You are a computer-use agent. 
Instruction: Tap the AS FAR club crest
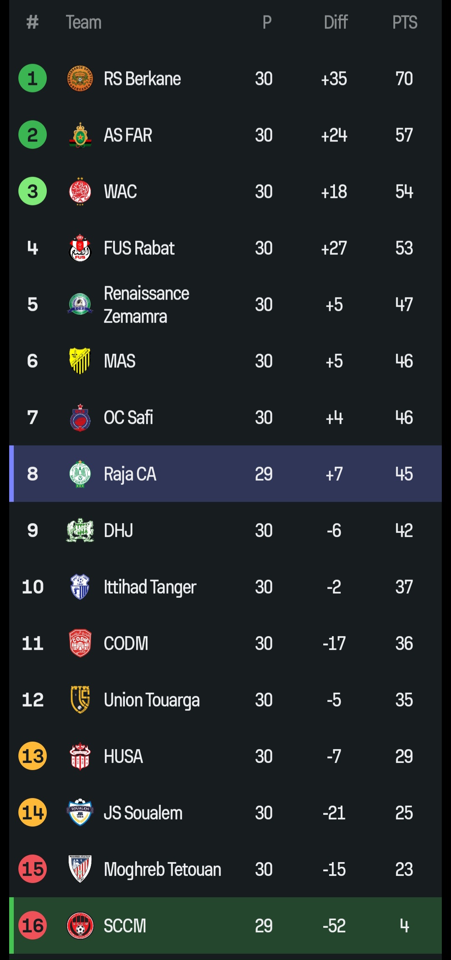coord(80,135)
